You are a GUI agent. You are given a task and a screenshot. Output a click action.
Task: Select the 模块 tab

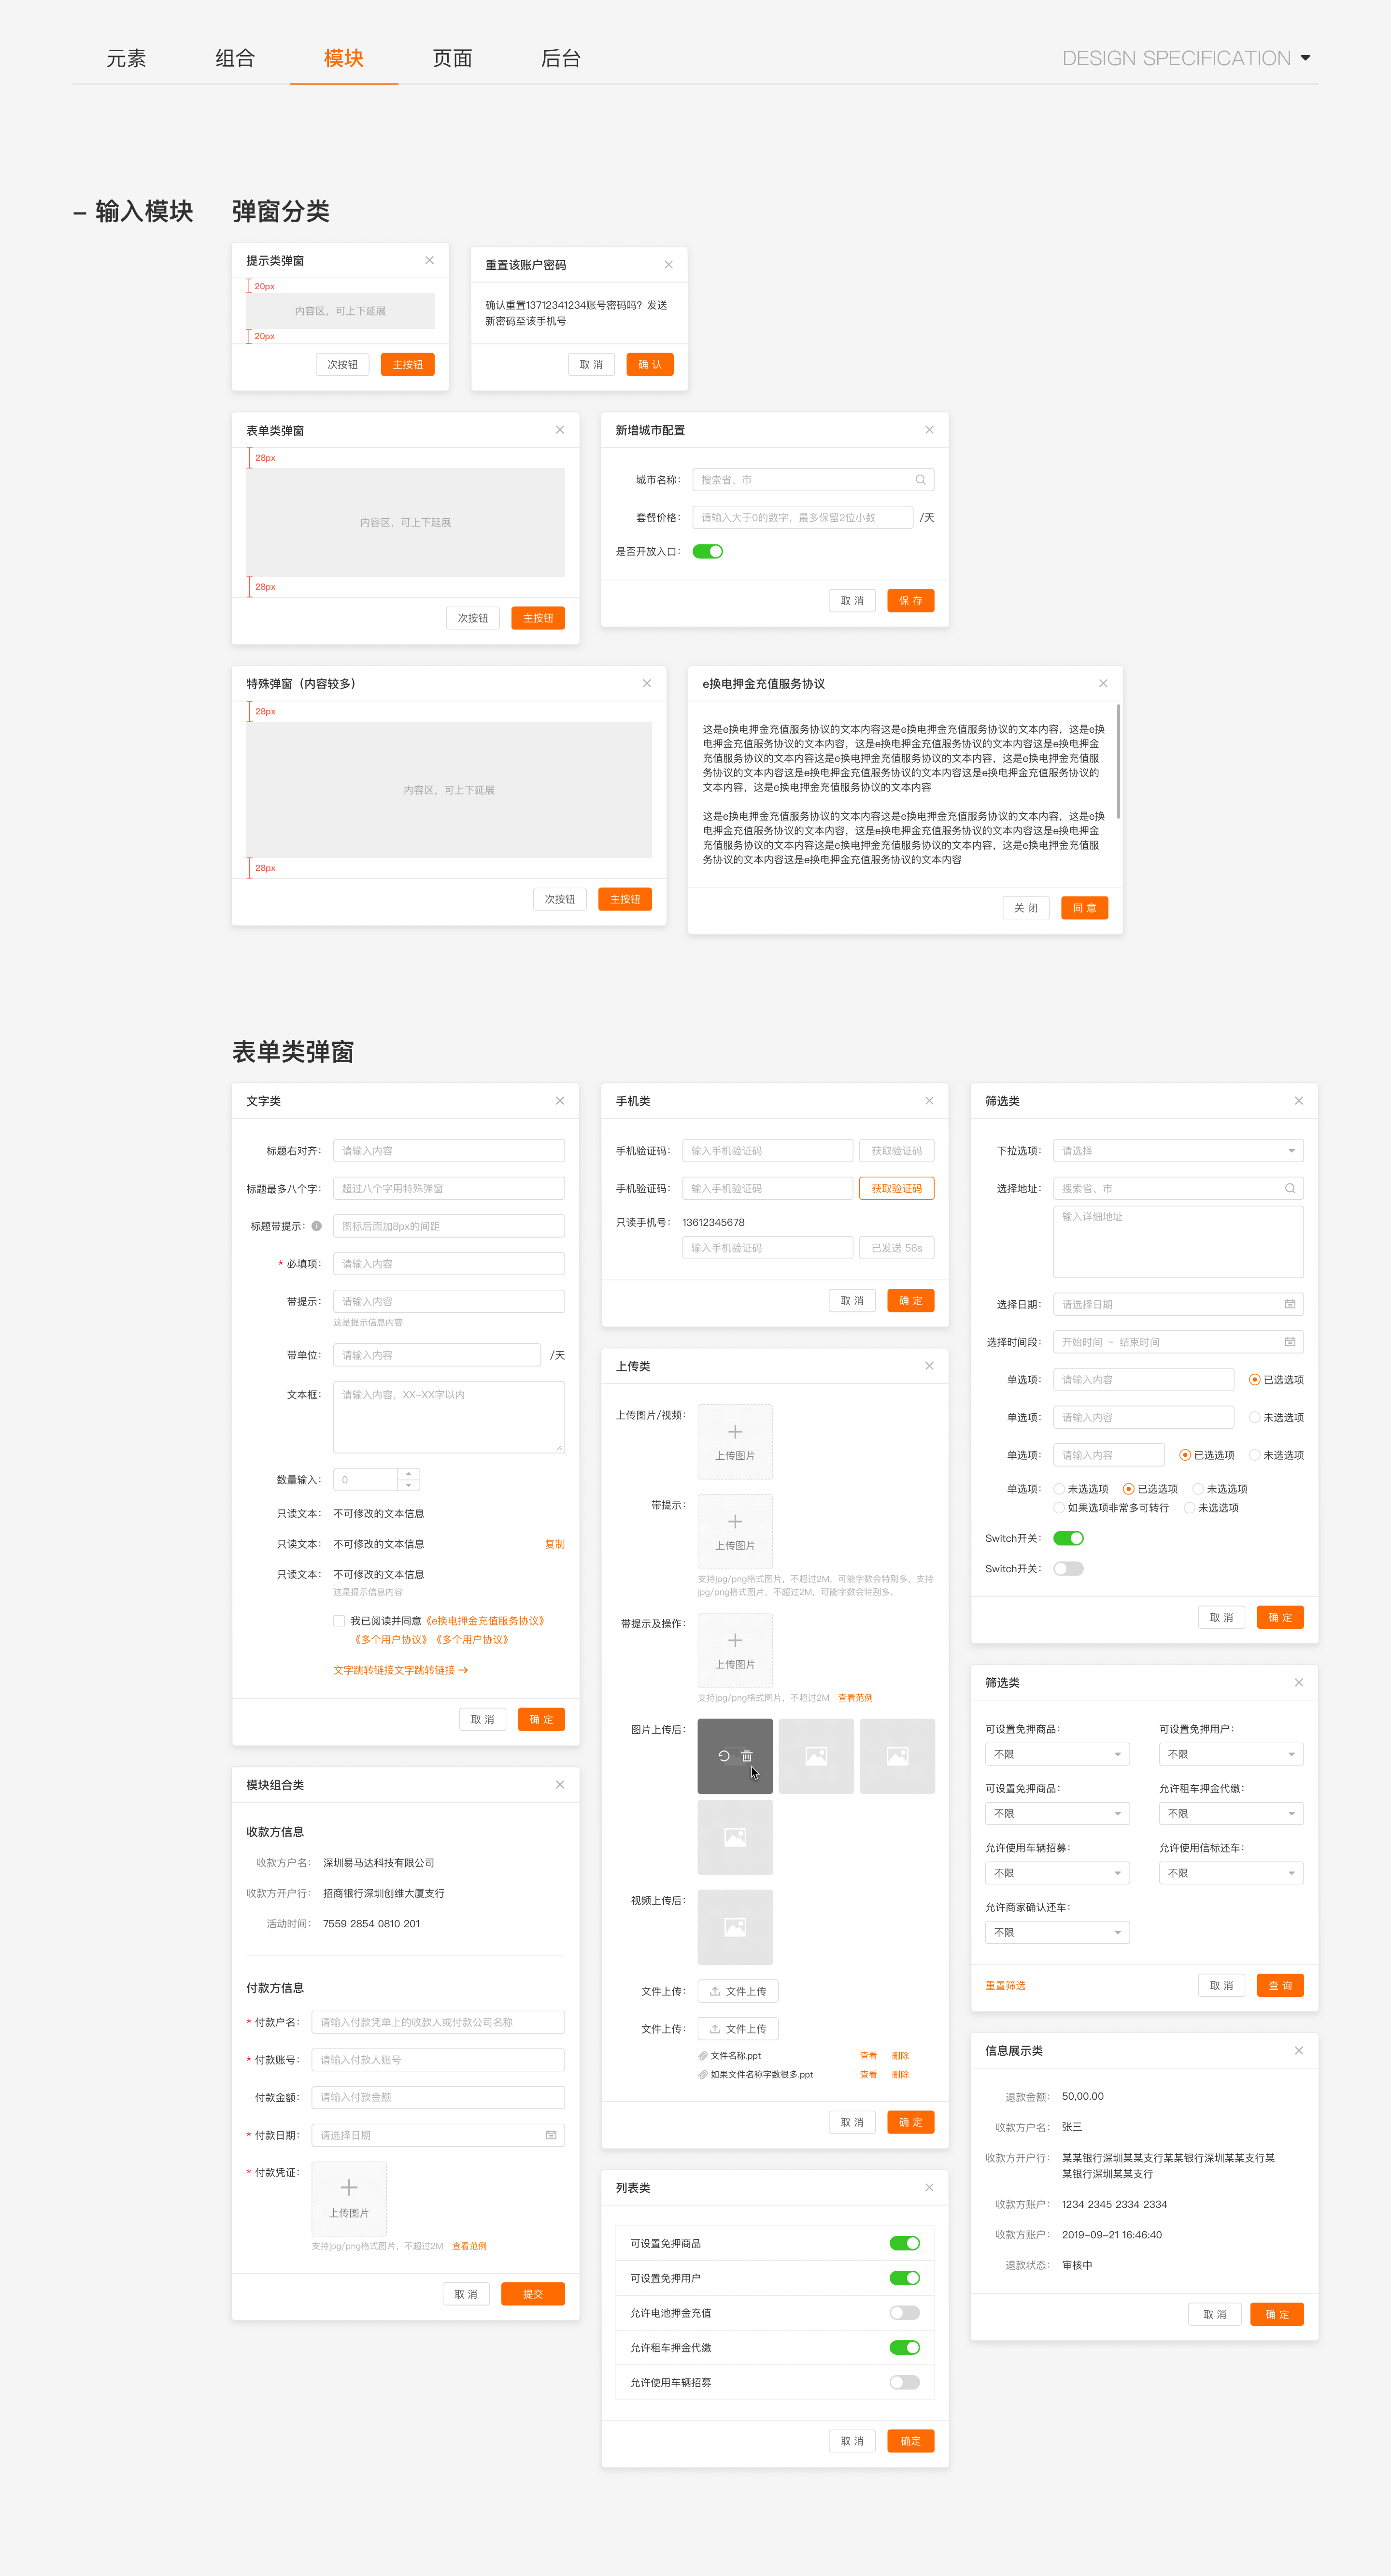pos(344,58)
